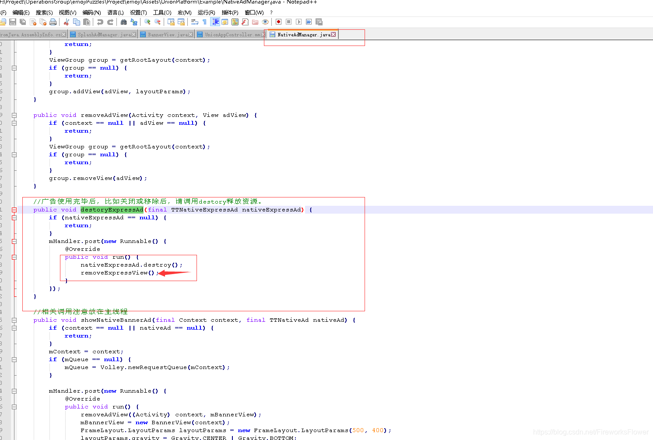Toggle word wrap in the toolbar
The height and width of the screenshot is (440, 653).
194,22
